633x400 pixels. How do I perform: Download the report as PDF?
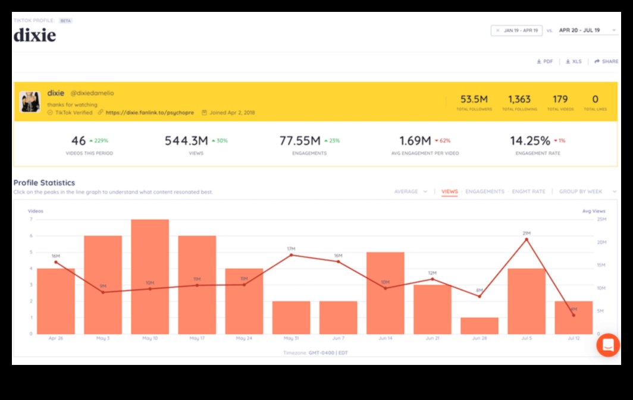pos(545,61)
